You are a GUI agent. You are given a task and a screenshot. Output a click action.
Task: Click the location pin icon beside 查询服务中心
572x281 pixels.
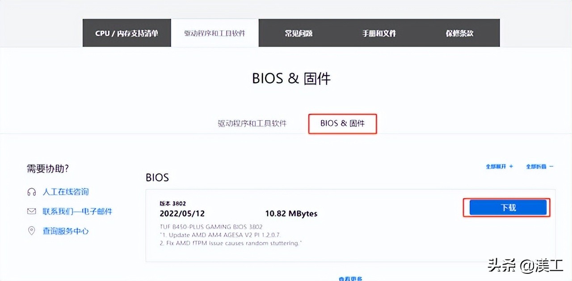(x=31, y=231)
